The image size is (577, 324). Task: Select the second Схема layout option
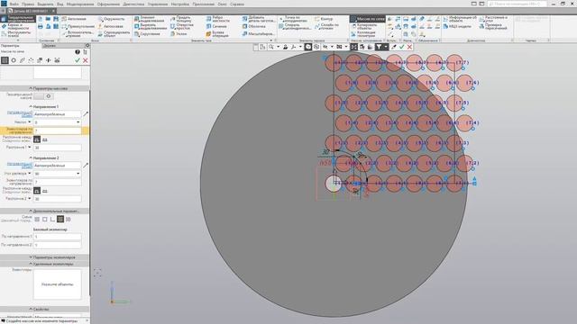coord(45,220)
